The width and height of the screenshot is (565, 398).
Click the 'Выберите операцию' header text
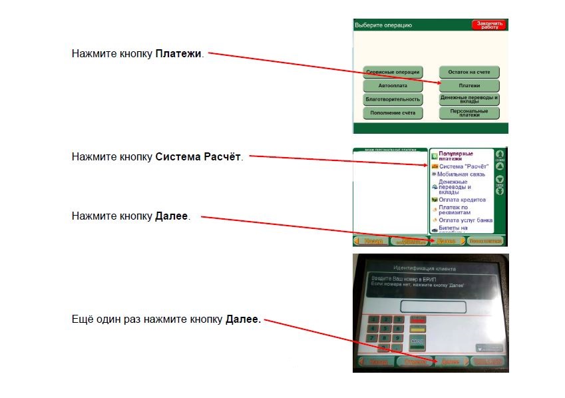click(383, 25)
